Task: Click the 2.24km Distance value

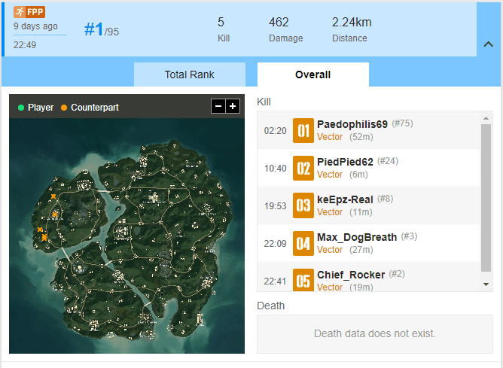Action: pos(352,23)
